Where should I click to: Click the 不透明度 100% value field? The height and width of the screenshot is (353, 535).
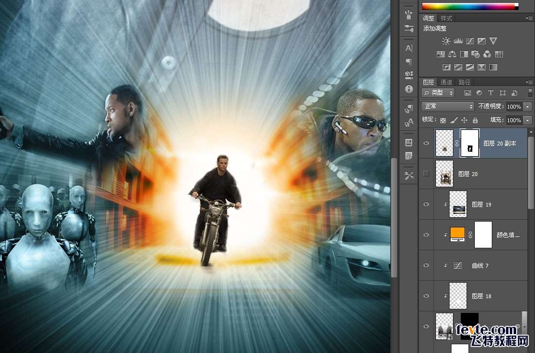coord(515,107)
